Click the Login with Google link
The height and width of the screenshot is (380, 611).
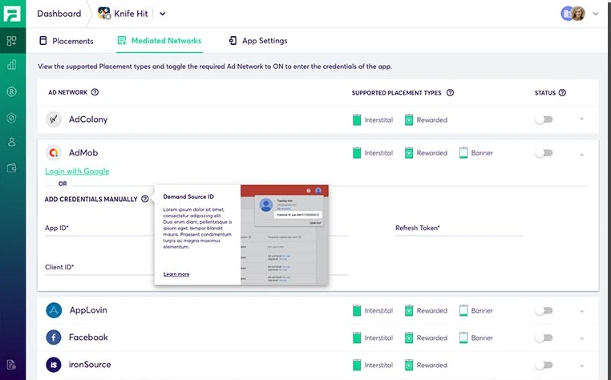click(x=77, y=171)
